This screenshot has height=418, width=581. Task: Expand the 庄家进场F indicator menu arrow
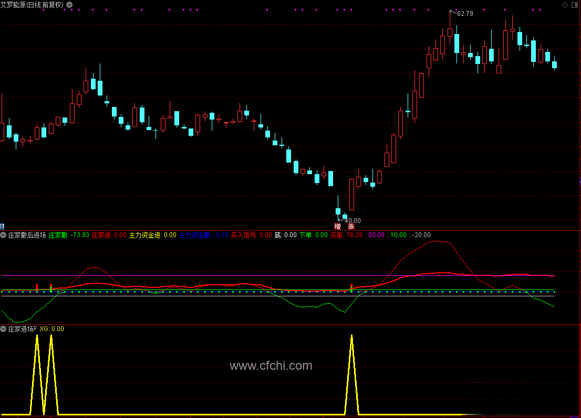tap(3, 329)
